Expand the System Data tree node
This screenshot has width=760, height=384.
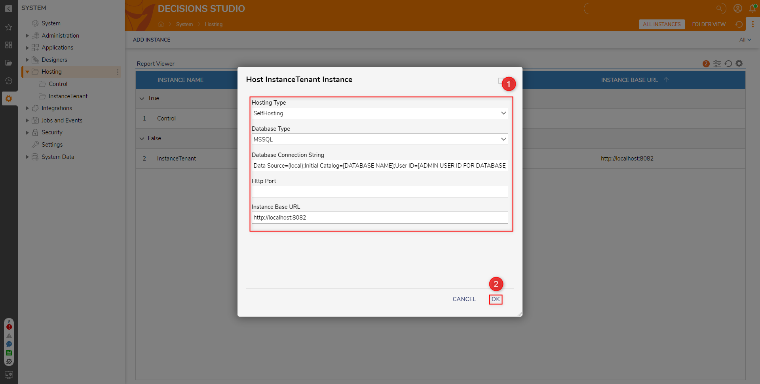pyautogui.click(x=27, y=157)
